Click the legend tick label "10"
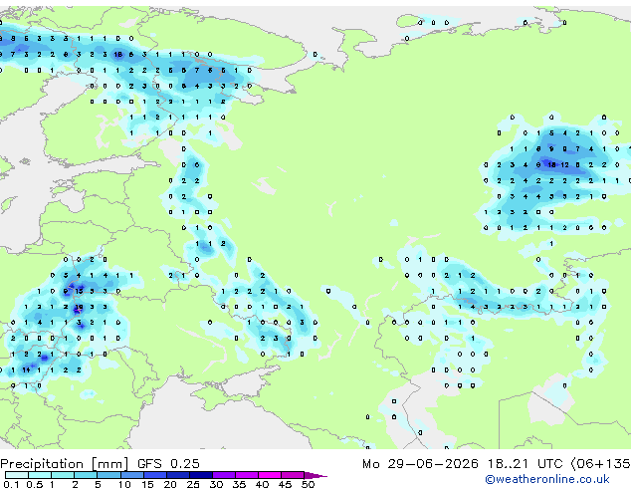The height and width of the screenshot is (488, 631). click(x=124, y=484)
